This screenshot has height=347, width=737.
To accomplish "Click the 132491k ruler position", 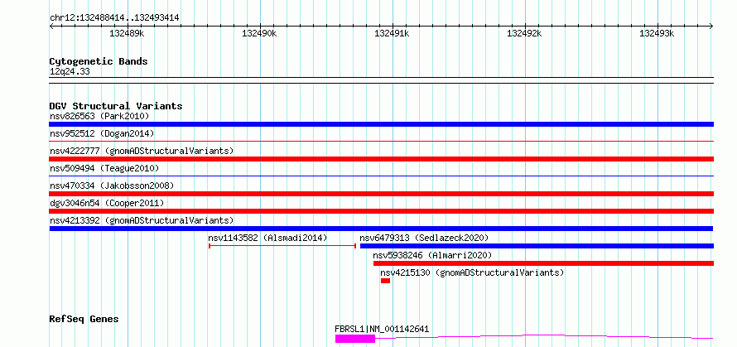I will (x=392, y=33).
